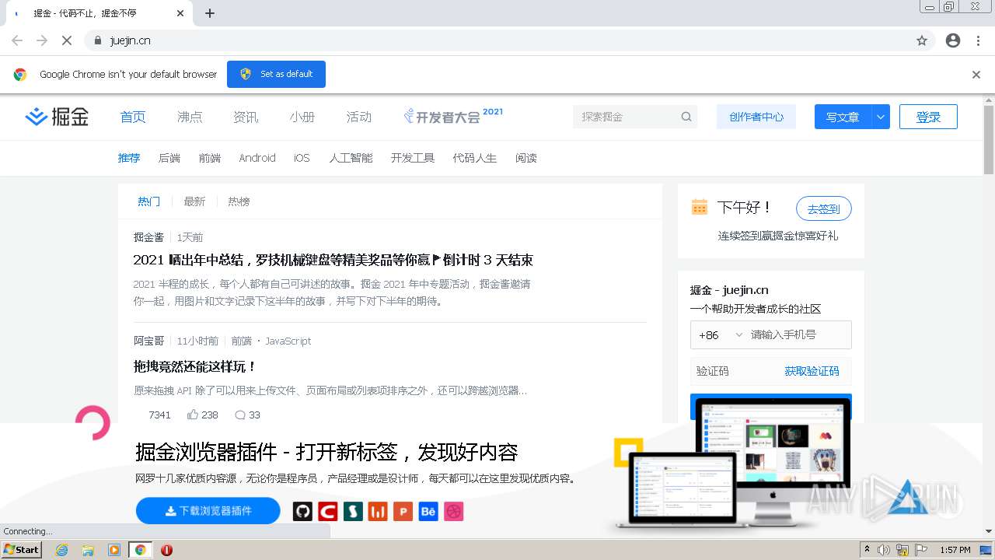995x560 pixels.
Task: Stop loading the page
Action: pyautogui.click(x=66, y=40)
